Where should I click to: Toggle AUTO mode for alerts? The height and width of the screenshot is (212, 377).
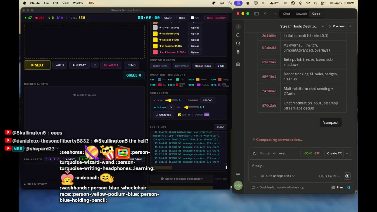(x=60, y=65)
